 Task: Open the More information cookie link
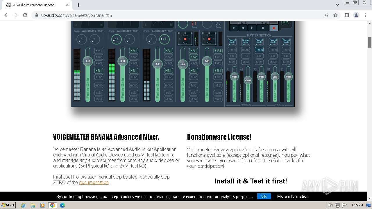[x=293, y=196]
